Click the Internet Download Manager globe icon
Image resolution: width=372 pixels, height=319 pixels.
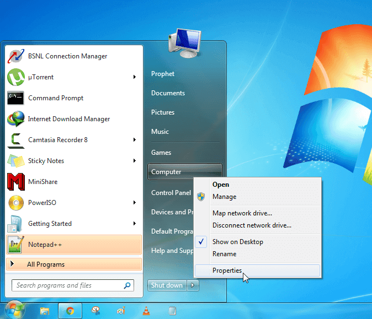15,118
